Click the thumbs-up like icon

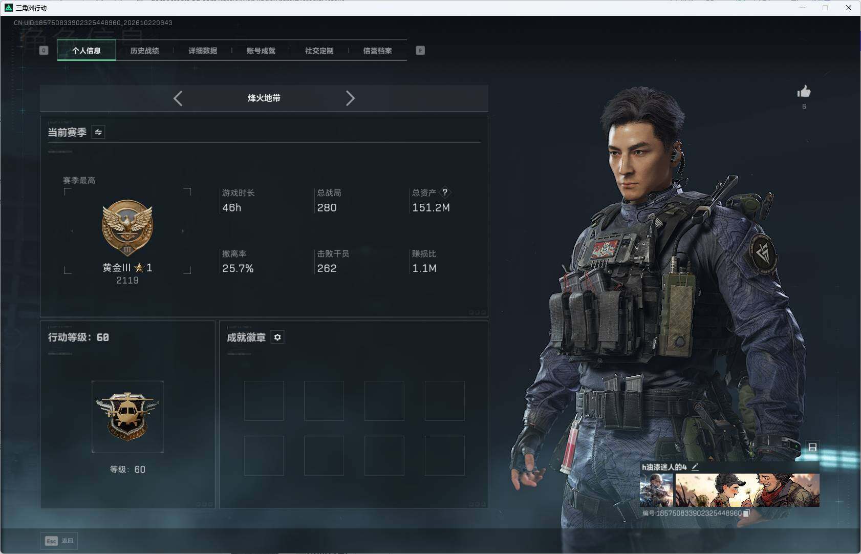(804, 92)
